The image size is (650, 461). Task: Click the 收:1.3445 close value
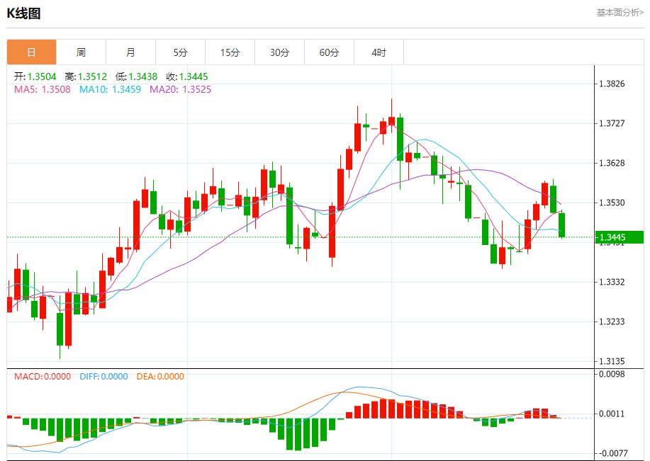[x=187, y=76]
